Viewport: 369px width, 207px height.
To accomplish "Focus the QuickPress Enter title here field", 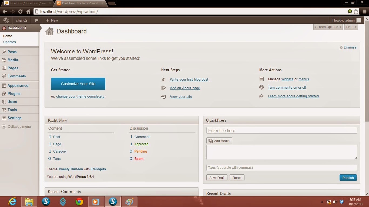I will 281,130.
